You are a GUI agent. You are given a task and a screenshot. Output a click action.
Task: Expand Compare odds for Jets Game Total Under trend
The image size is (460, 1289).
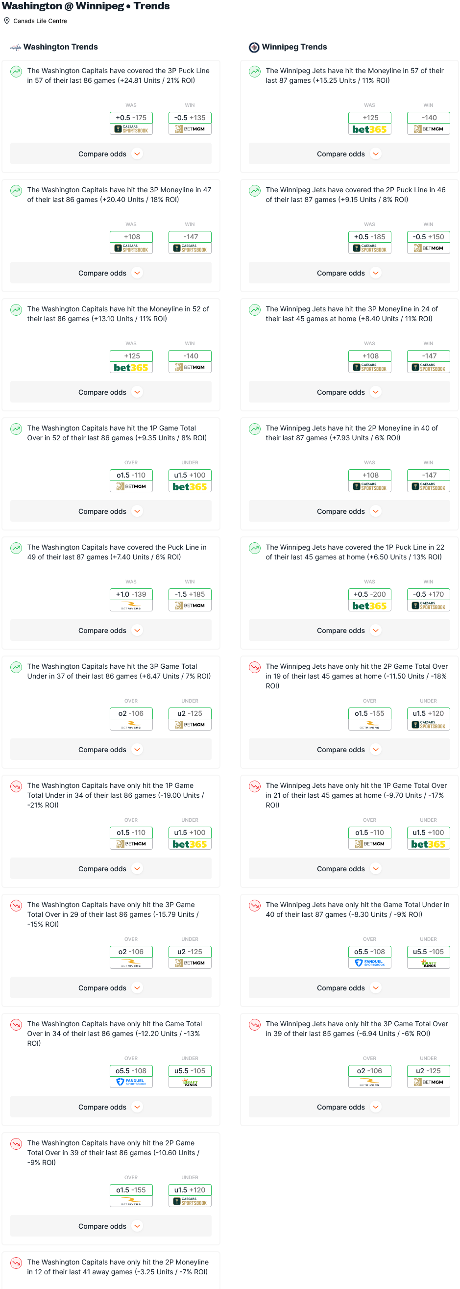(349, 987)
